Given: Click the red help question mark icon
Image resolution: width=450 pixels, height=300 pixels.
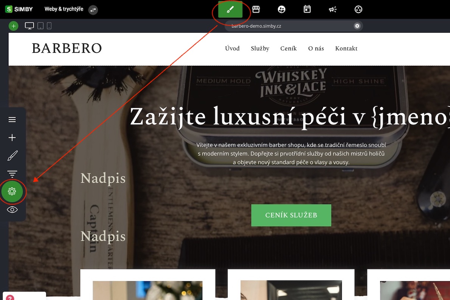Looking at the screenshot, I should (10, 298).
